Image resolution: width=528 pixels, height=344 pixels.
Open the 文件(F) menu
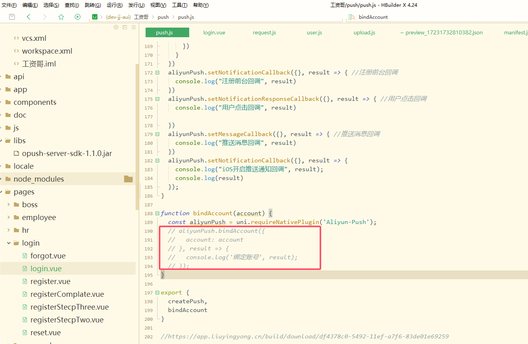[x=9, y=5]
